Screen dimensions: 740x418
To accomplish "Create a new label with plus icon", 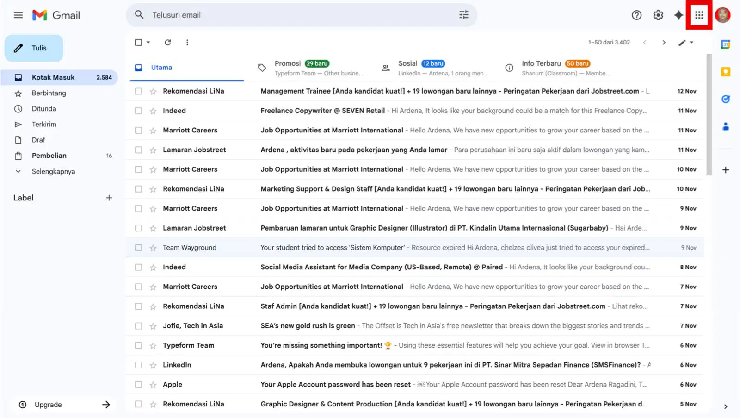I will point(109,198).
